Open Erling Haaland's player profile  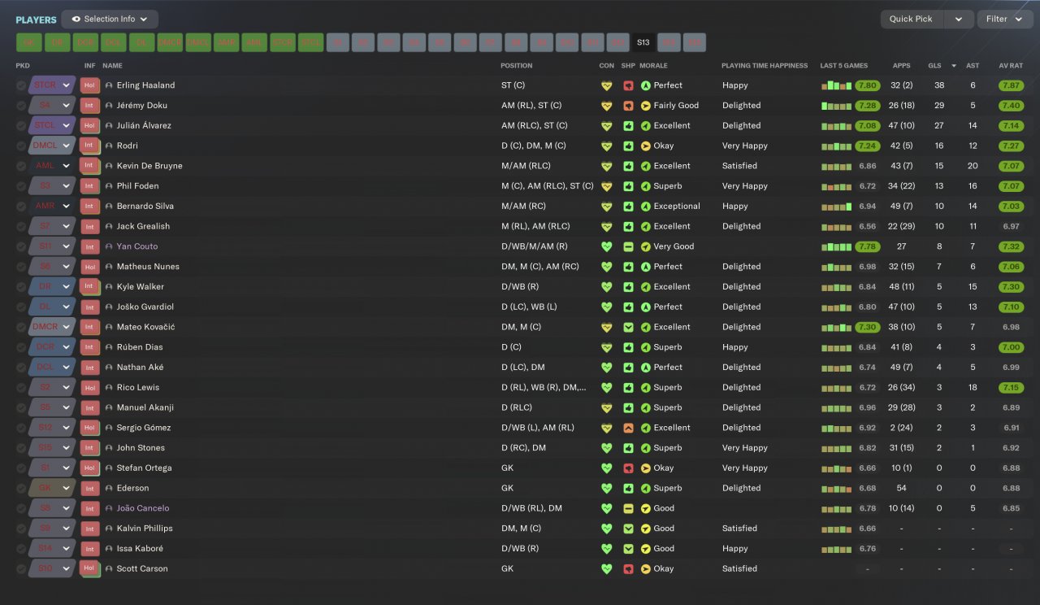tap(145, 85)
